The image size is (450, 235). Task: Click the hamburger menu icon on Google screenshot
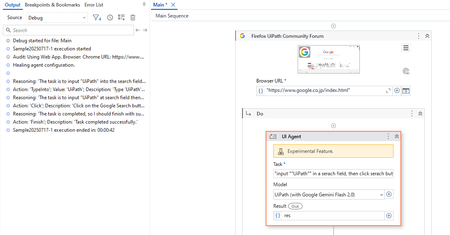click(406, 48)
